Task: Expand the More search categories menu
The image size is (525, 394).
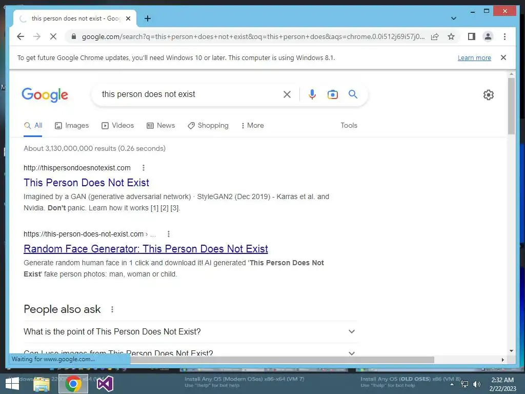Action: (252, 126)
